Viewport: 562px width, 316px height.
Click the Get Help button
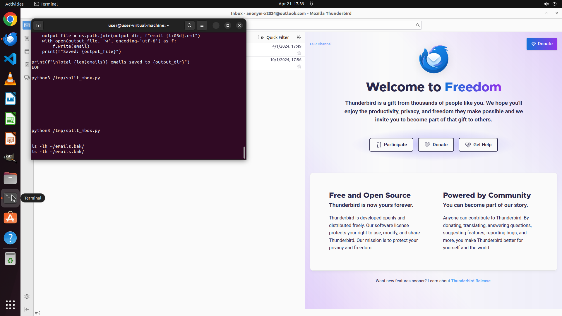click(478, 145)
